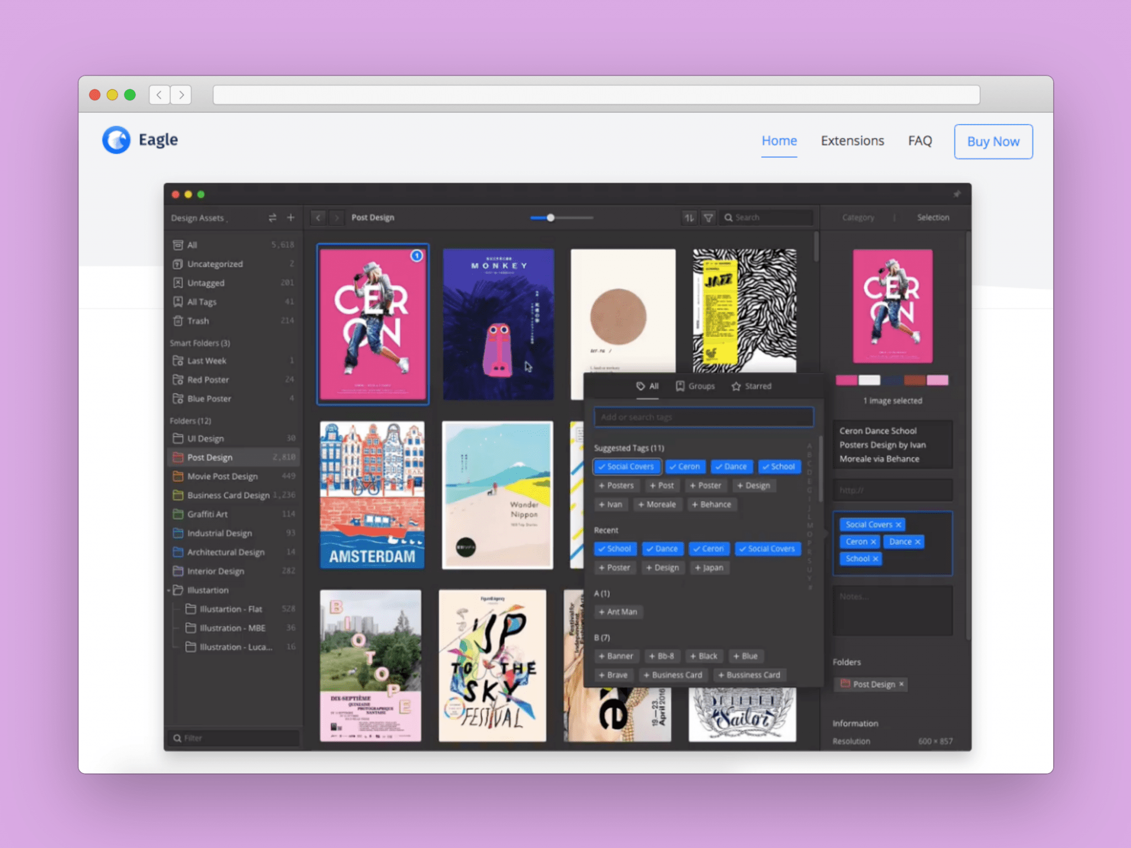Uncheck Ceron in Suggested Tags

pos(685,467)
